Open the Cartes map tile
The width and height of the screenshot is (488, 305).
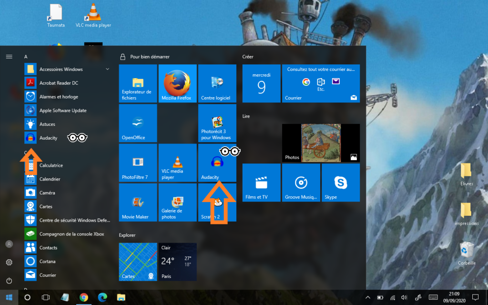tap(138, 262)
